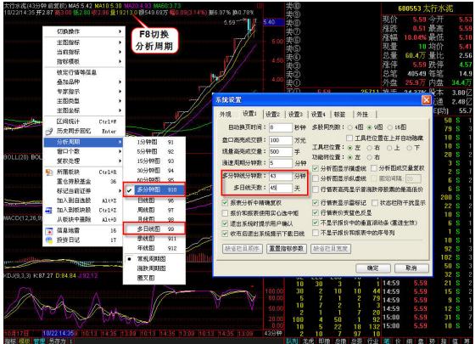Toggle 行情表显示雷标记 checkbox

coord(316,203)
